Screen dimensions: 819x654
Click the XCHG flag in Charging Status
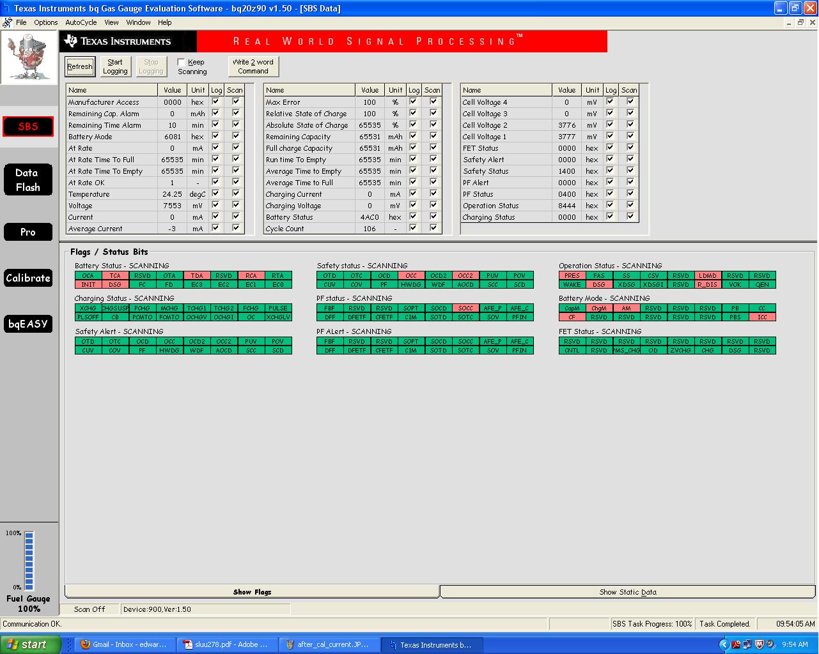coord(88,308)
